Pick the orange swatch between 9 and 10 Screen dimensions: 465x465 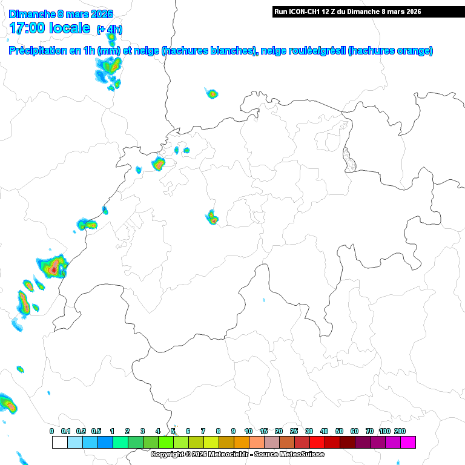point(241,443)
